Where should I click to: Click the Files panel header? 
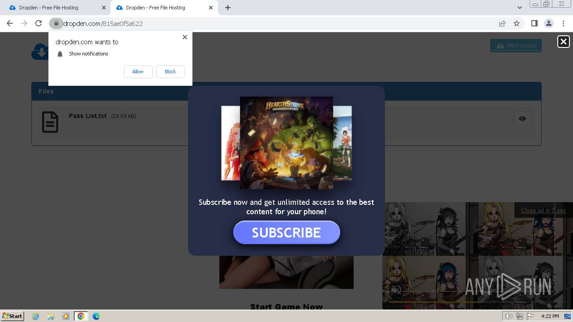pos(286,91)
